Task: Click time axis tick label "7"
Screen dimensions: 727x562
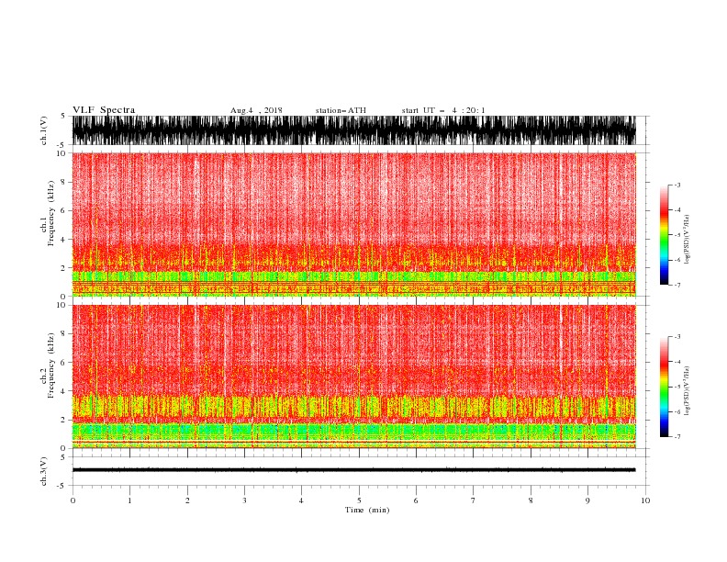Action: (x=474, y=500)
